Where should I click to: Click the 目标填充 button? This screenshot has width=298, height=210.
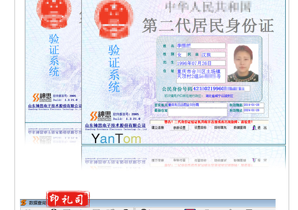click(x=220, y=128)
